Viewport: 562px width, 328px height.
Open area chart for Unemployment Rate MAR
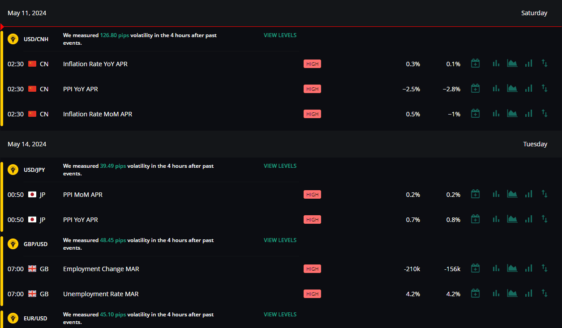(512, 294)
